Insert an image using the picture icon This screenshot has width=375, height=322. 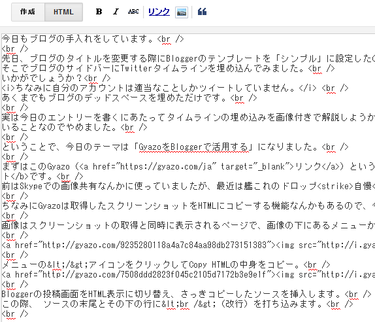182,12
